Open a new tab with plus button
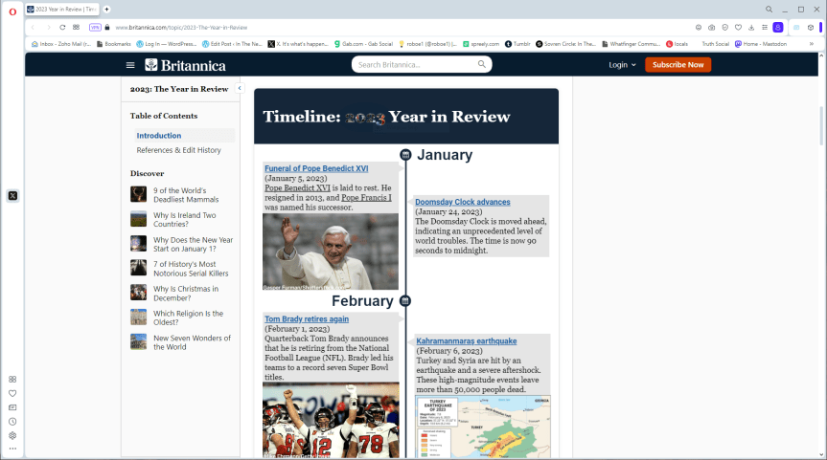Viewport: 827px width, 460px height. [106, 9]
